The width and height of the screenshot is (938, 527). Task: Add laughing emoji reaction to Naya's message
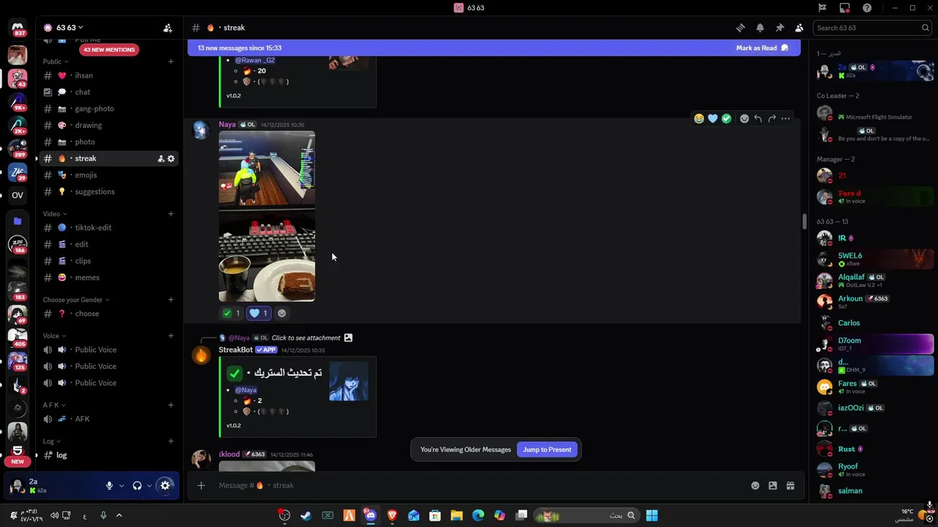point(699,119)
